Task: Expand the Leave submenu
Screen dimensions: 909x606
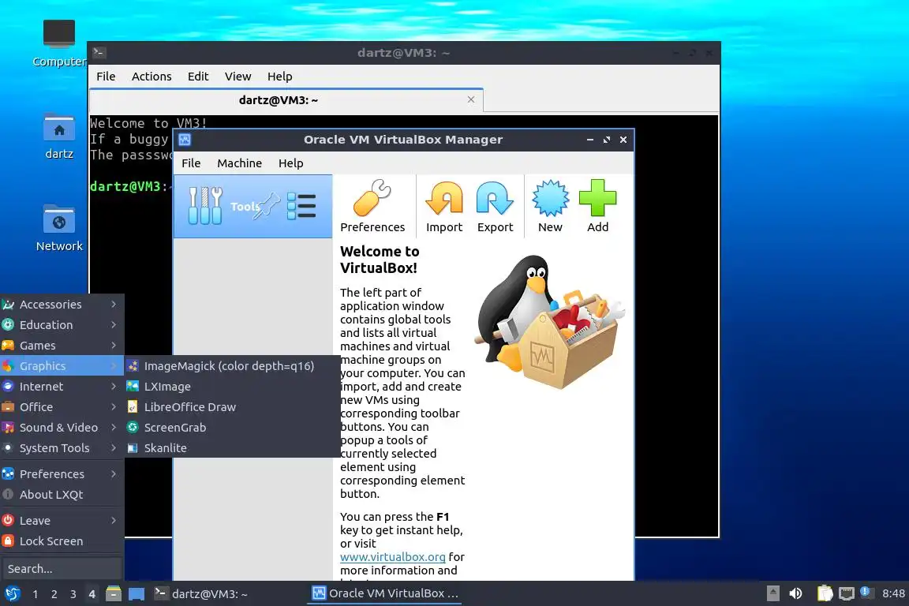Action: coord(62,521)
